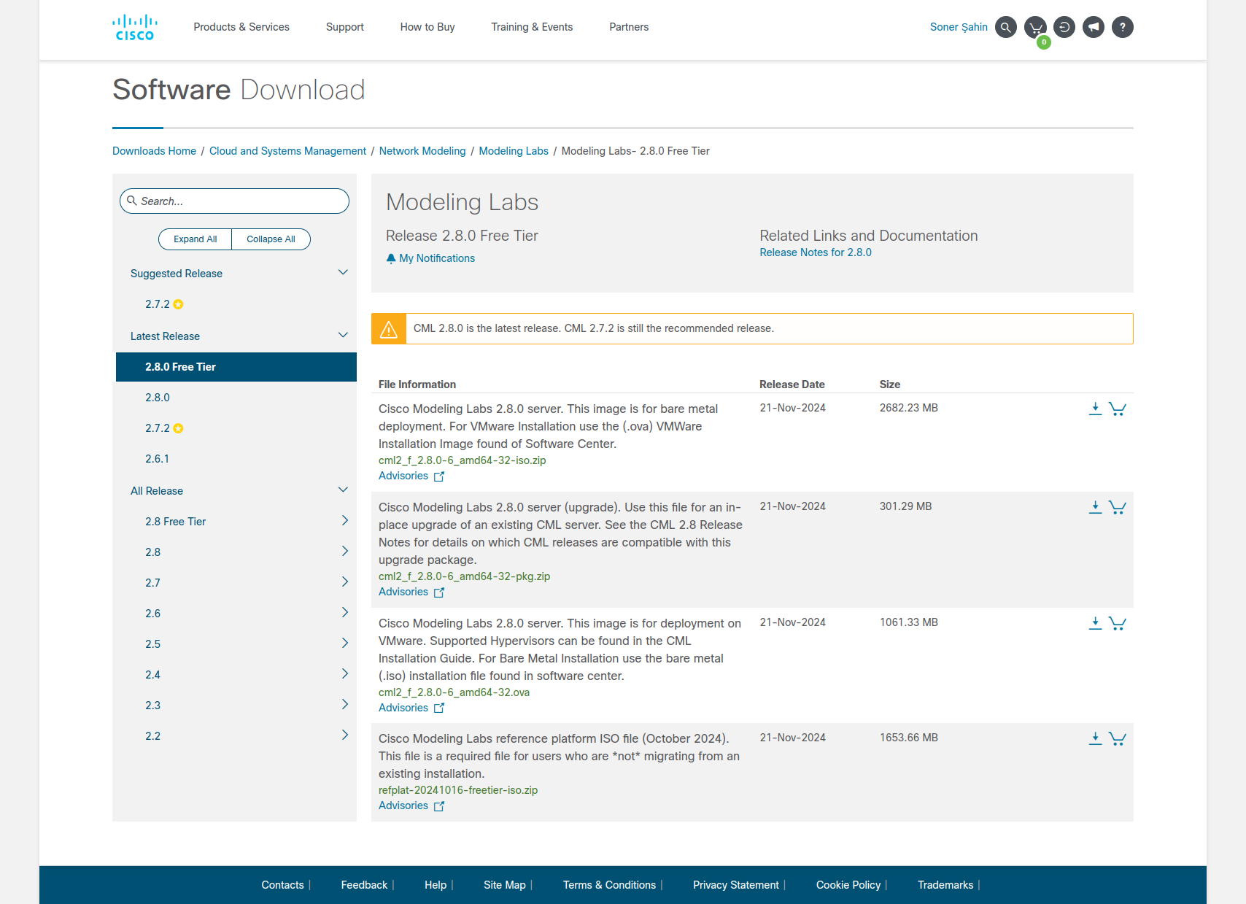Open the Products & Services menu

(241, 27)
